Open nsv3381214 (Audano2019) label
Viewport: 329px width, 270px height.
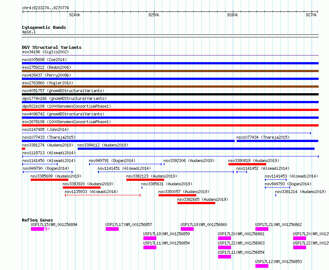pyautogui.click(x=301, y=192)
